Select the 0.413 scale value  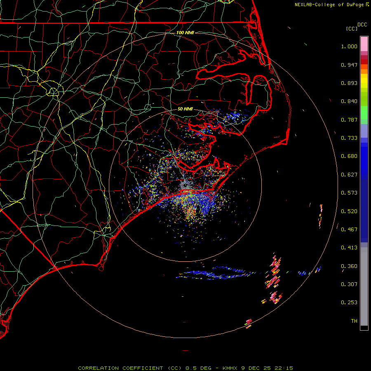pyautogui.click(x=349, y=248)
